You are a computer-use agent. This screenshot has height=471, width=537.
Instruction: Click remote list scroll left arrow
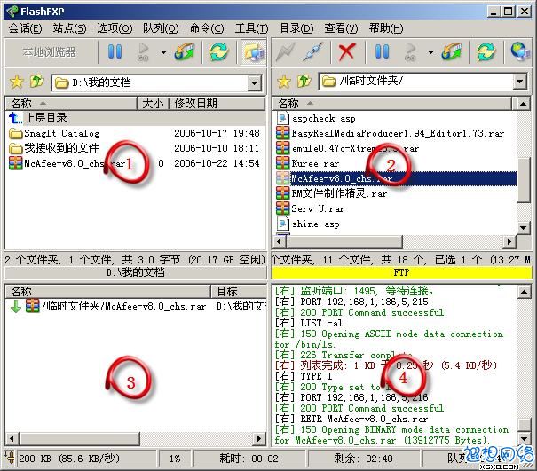point(279,241)
